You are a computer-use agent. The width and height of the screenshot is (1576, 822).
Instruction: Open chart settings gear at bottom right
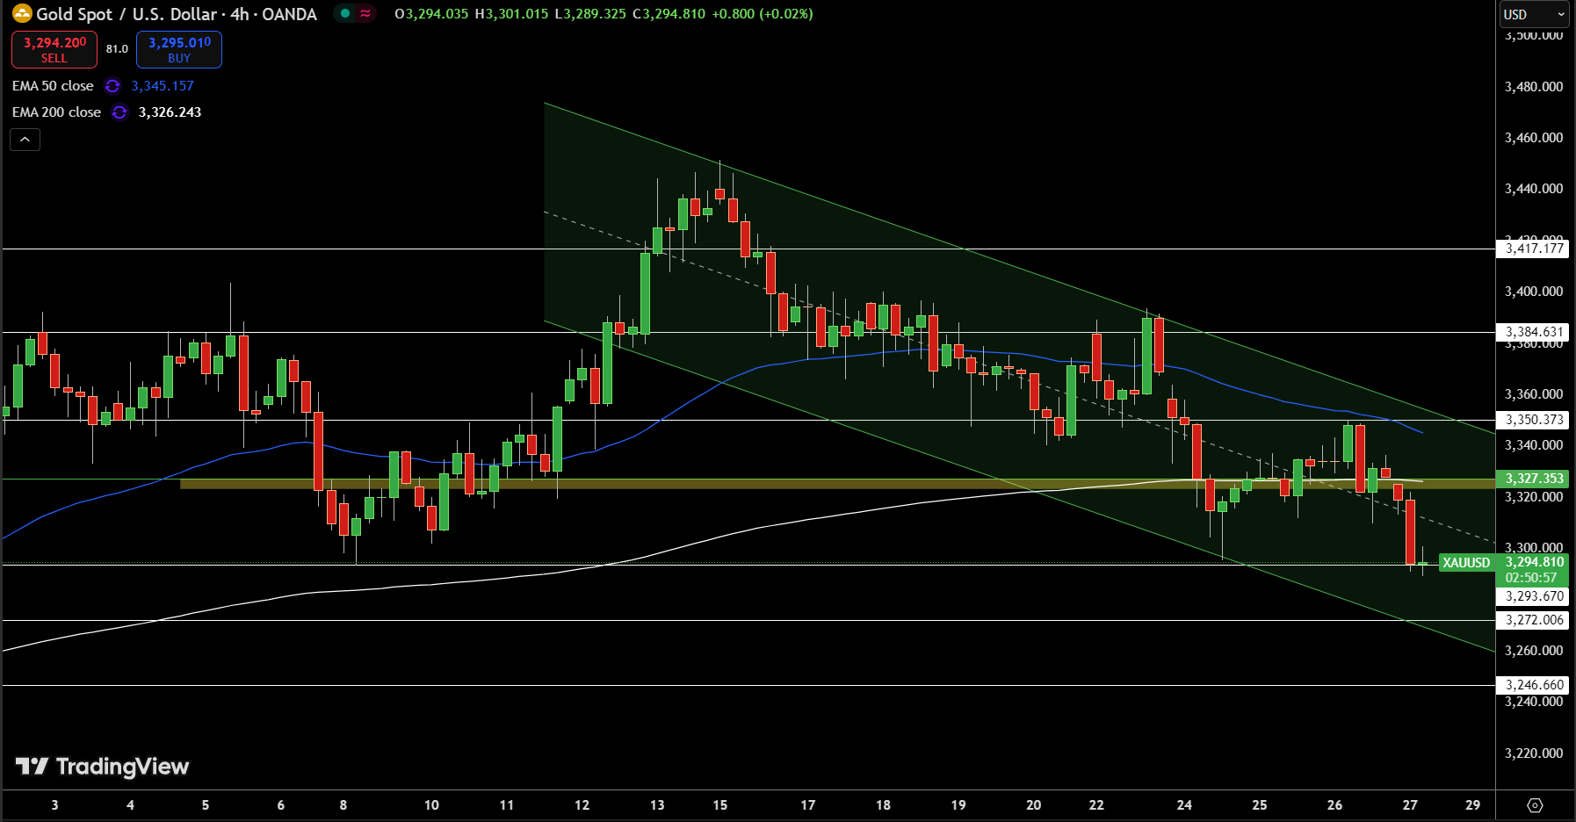1535,805
